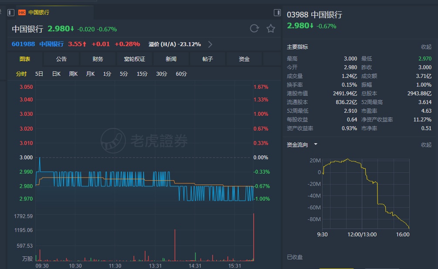The image size is (438, 269).
Task: Refresh the 中国银行 quote
Action: click(254, 28)
